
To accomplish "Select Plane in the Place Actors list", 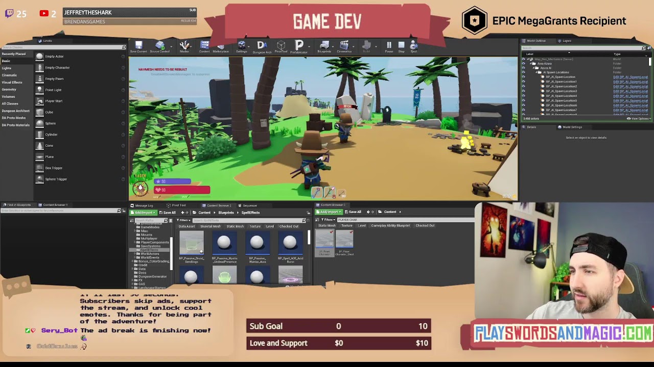I will click(80, 157).
